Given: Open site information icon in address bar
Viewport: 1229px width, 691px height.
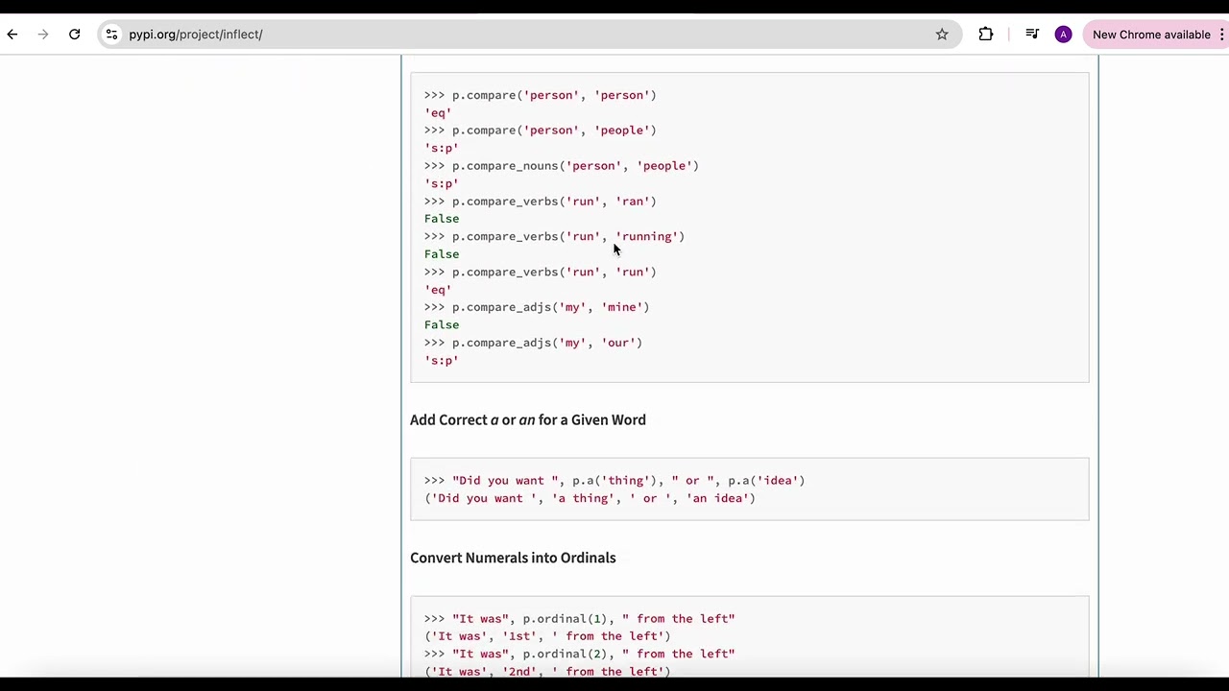Looking at the screenshot, I should tap(112, 35).
